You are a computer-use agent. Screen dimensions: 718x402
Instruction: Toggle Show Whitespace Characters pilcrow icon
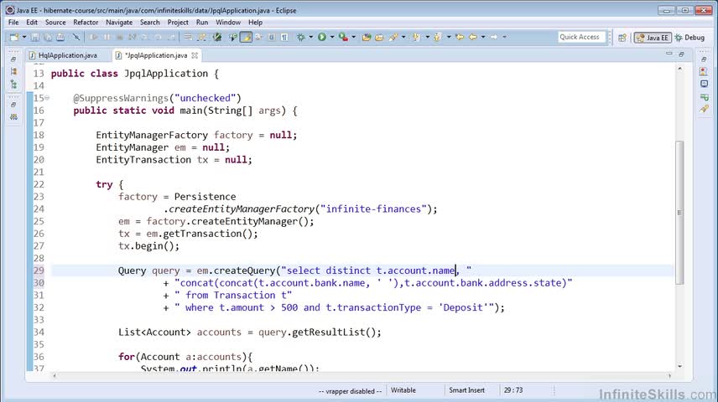point(284,37)
